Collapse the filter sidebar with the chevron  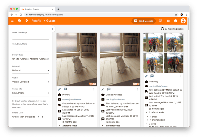pyautogui.click(x=53, y=29)
